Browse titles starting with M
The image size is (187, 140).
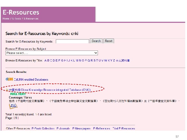77,60
